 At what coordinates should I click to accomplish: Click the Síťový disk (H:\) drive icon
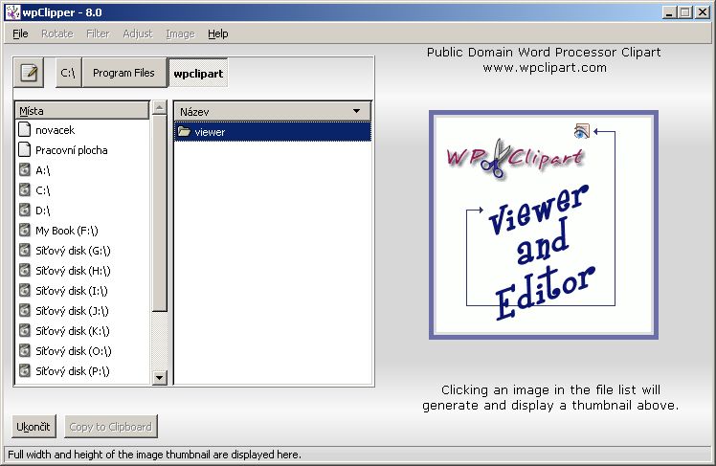[25, 271]
